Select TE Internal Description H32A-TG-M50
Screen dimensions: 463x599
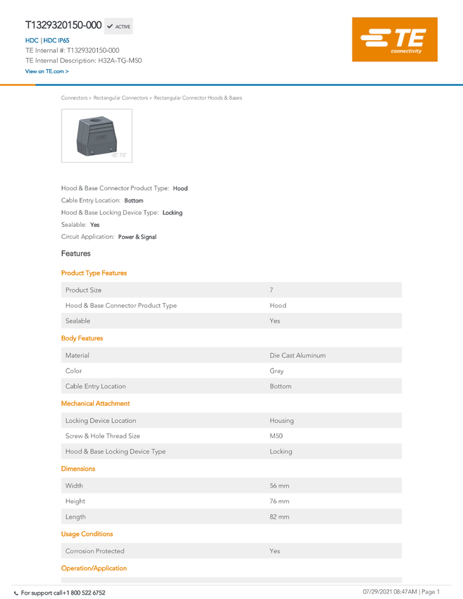tap(84, 61)
